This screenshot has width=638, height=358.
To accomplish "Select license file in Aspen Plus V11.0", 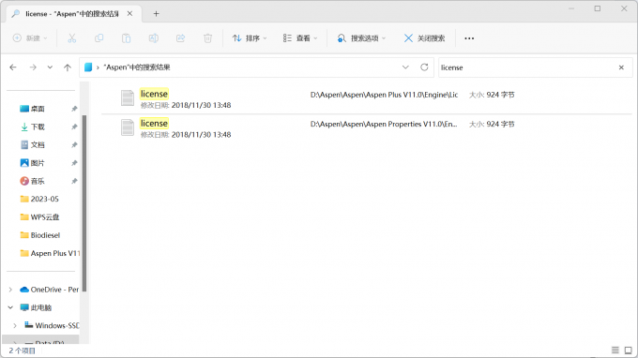I will point(366,99).
